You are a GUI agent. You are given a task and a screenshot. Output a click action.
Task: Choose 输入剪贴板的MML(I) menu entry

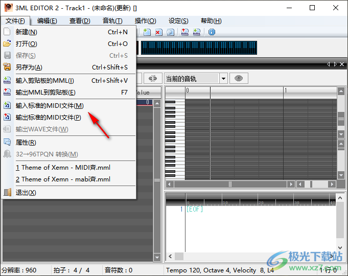[69, 81]
